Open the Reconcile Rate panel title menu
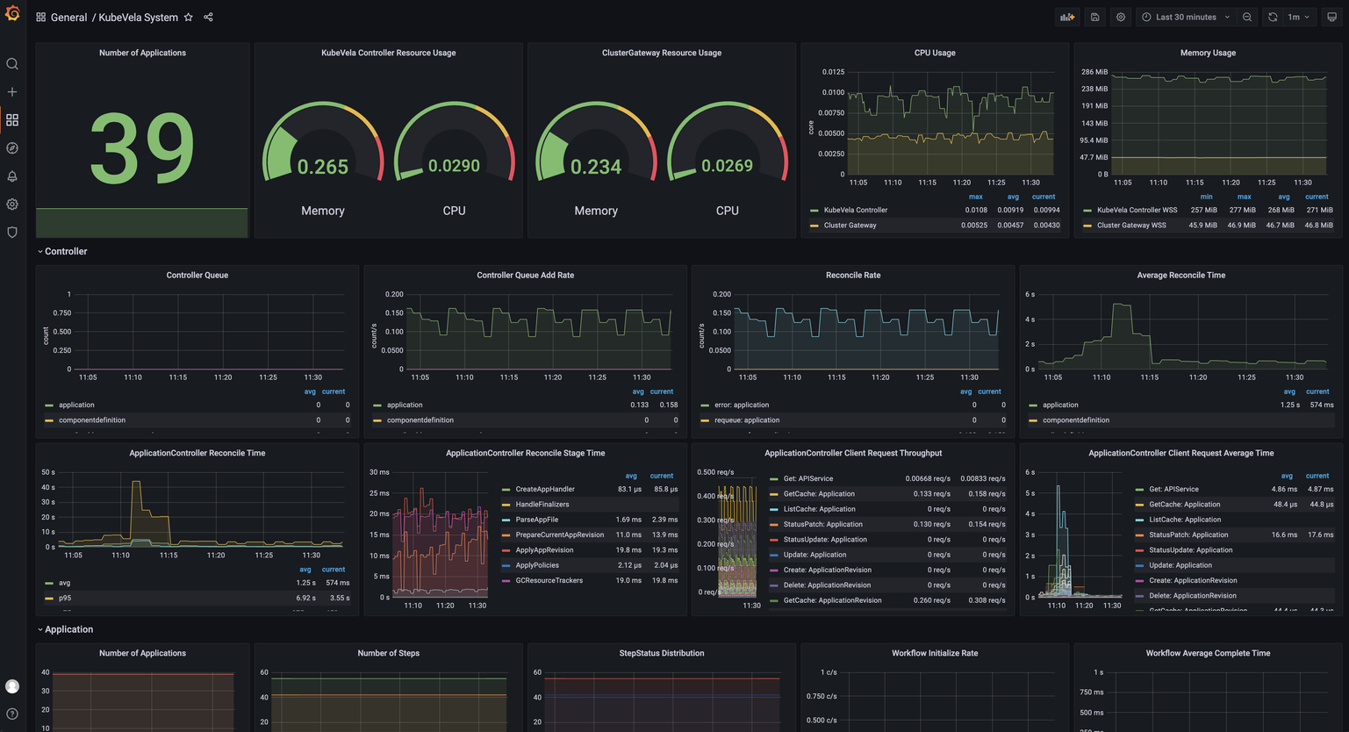Viewport: 1349px width, 732px height. (852, 276)
